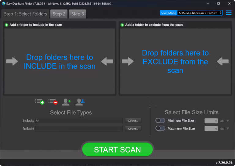Image resolution: width=235 pixels, height=166 pixels.
Task: Toggle Maximum File Size switch
Action: [x=160, y=128]
